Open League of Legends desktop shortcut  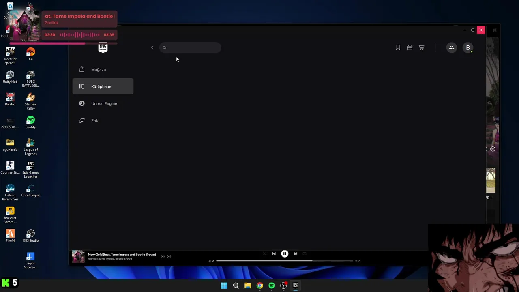[30, 147]
